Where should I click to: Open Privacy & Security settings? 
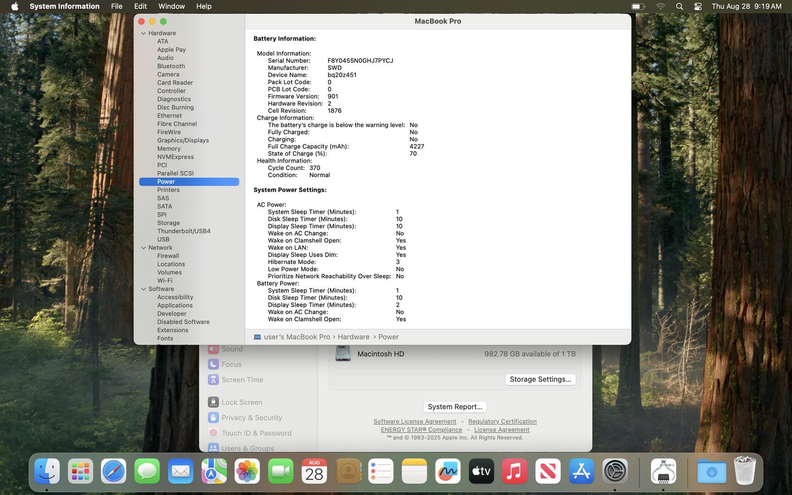(x=251, y=418)
